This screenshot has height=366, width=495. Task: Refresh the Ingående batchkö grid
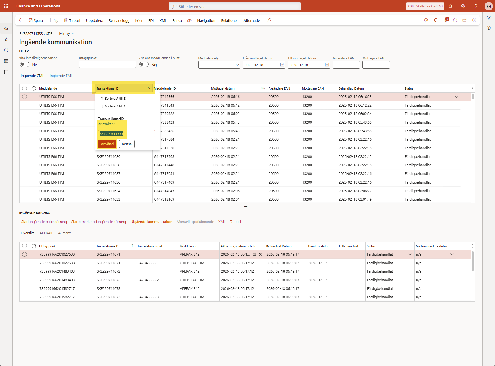(34, 246)
